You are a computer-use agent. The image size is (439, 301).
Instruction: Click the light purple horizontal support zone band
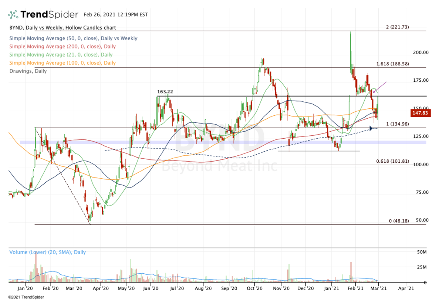(219, 142)
